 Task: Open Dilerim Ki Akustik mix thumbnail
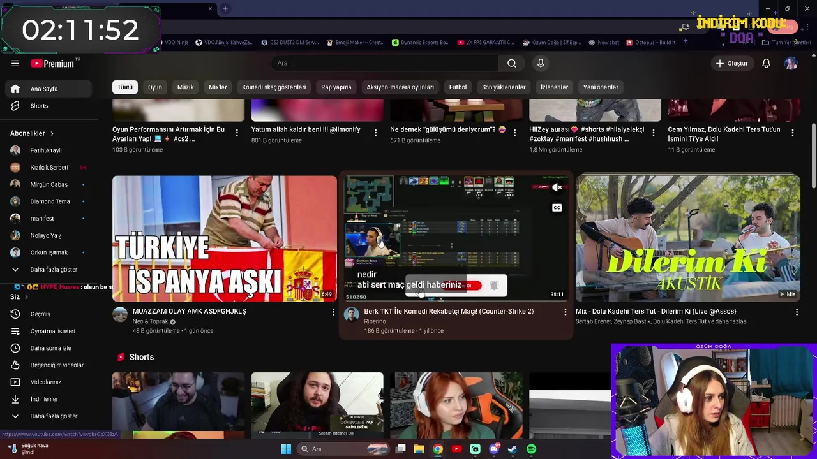(688, 238)
